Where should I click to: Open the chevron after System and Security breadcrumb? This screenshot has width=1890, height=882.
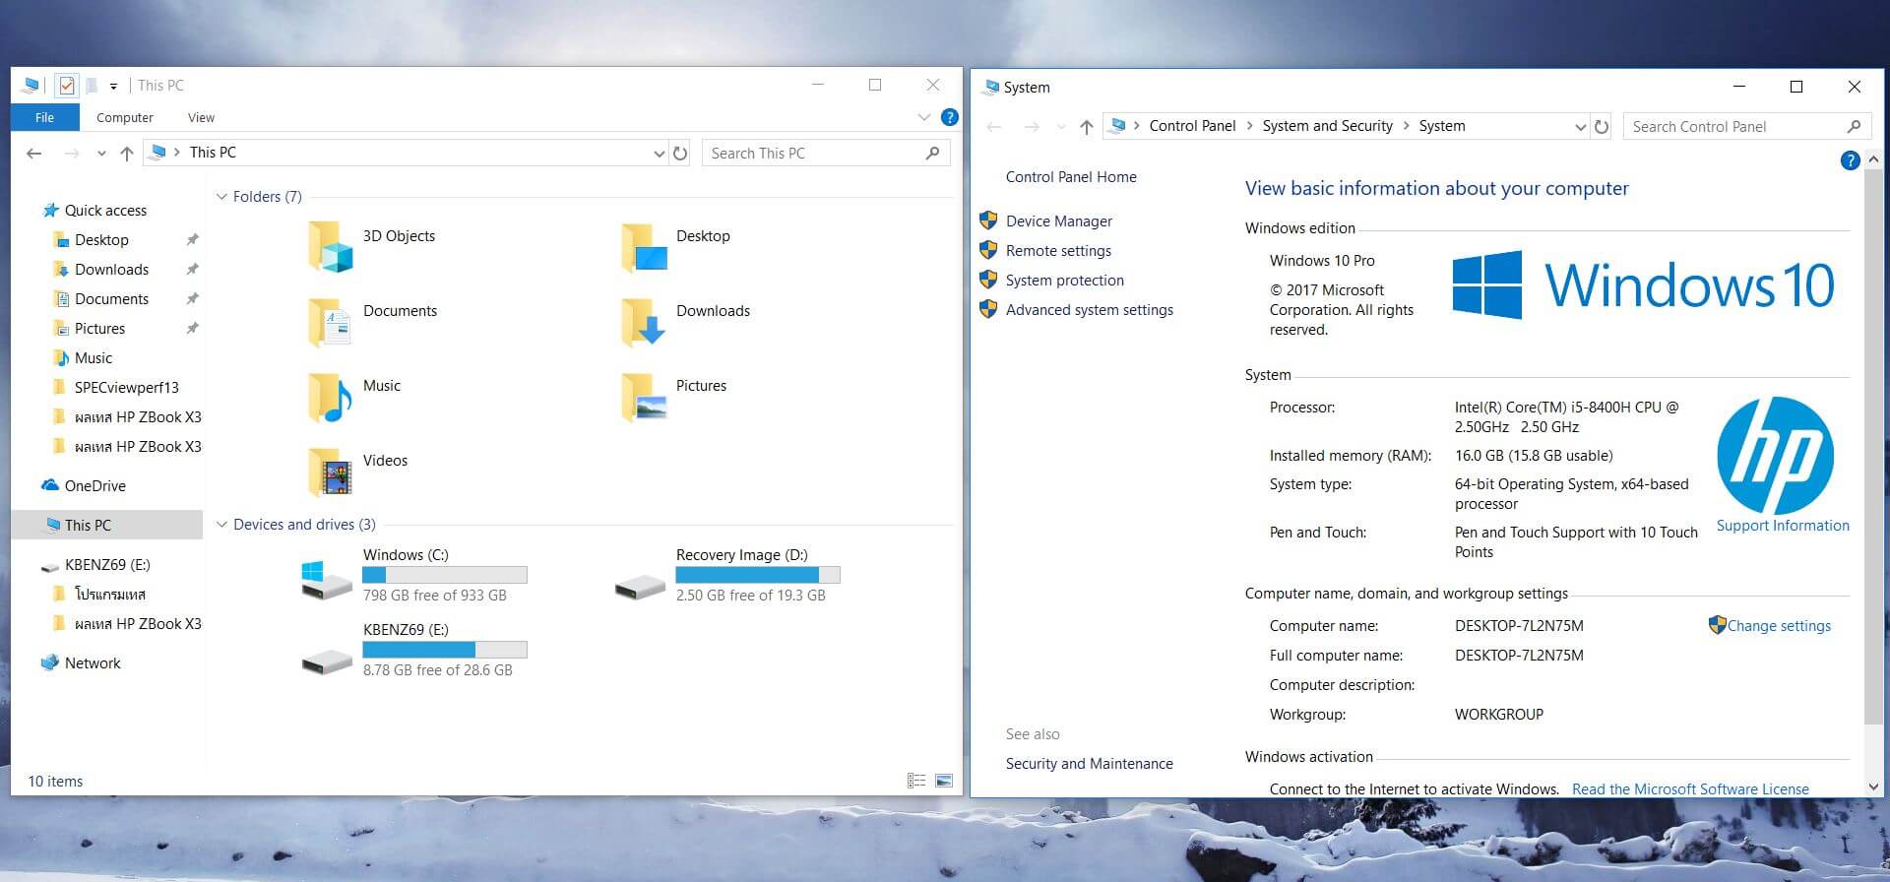coord(1407,126)
